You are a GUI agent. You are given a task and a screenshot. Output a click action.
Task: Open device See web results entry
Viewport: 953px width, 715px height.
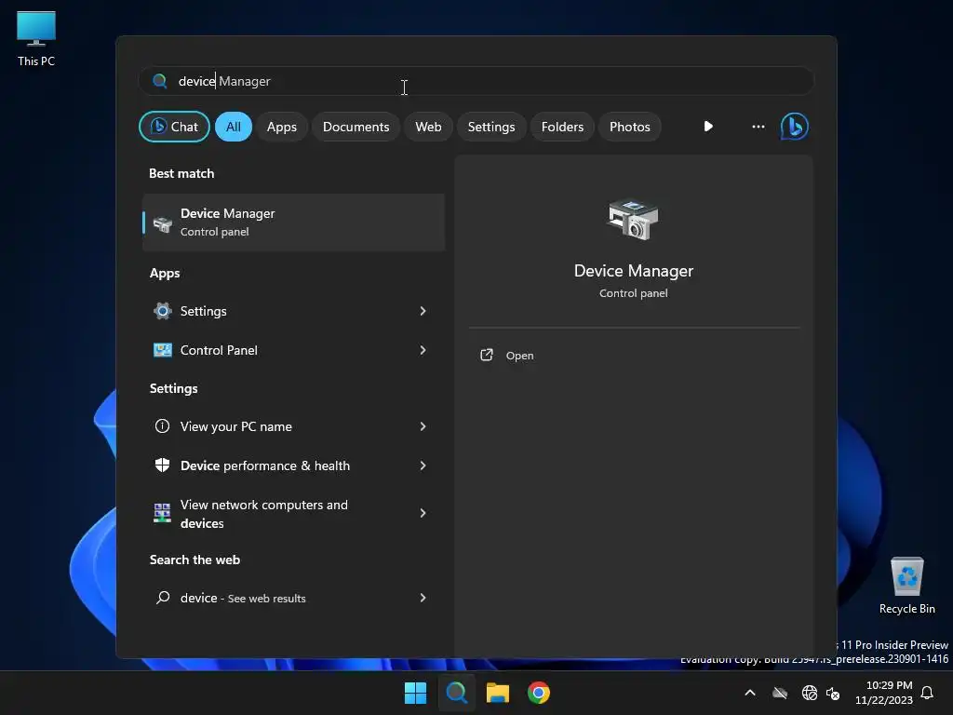coord(293,598)
